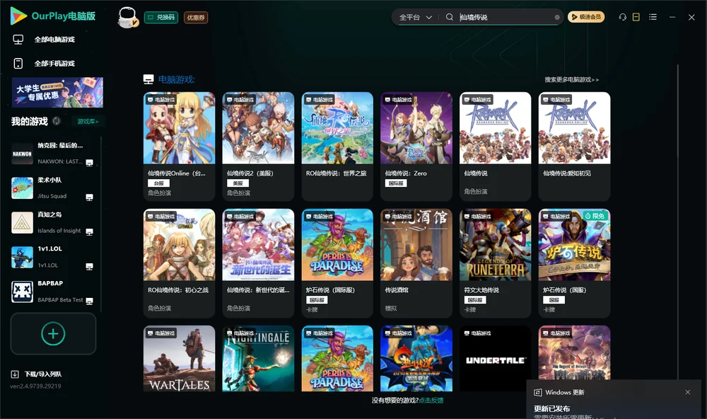Open the 仙境传说Online（台... game card
The height and width of the screenshot is (419, 707).
click(180, 147)
